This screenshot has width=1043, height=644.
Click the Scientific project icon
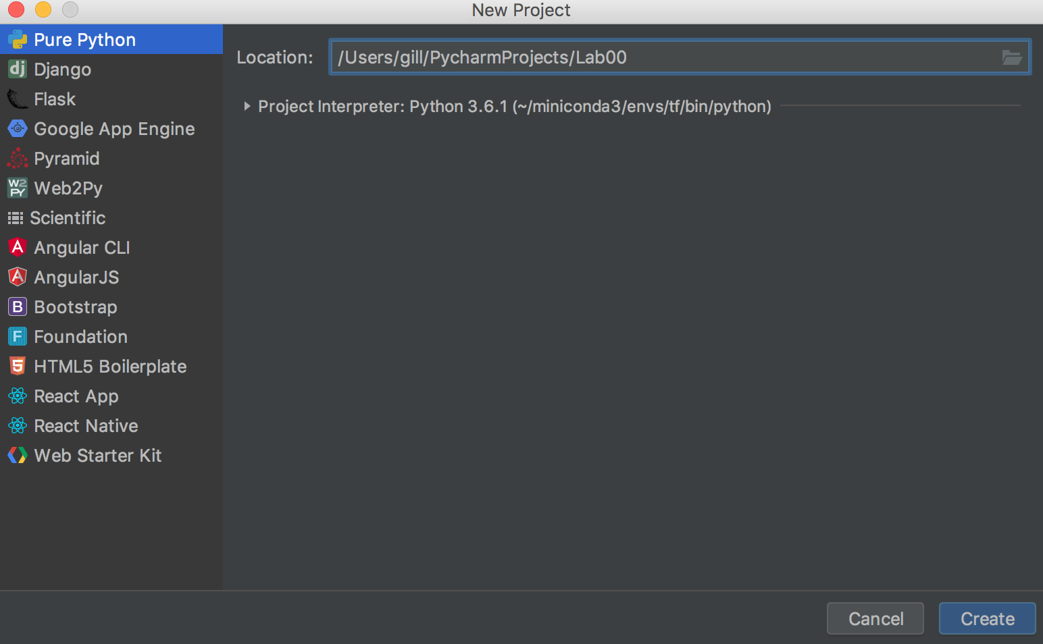[17, 217]
